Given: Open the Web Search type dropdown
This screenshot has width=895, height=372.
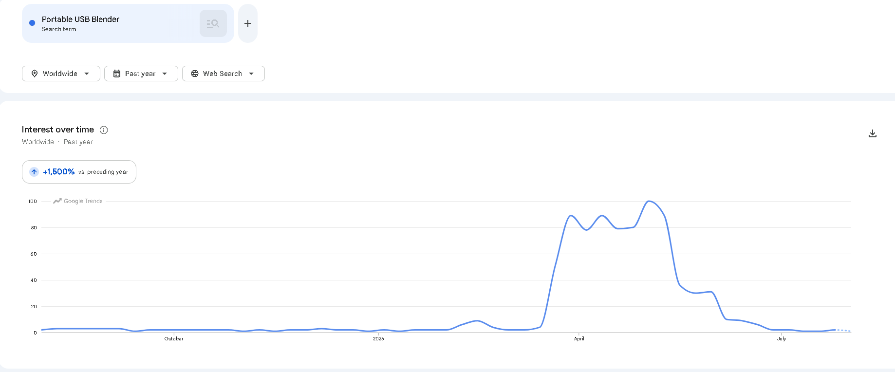Looking at the screenshot, I should tap(224, 74).
